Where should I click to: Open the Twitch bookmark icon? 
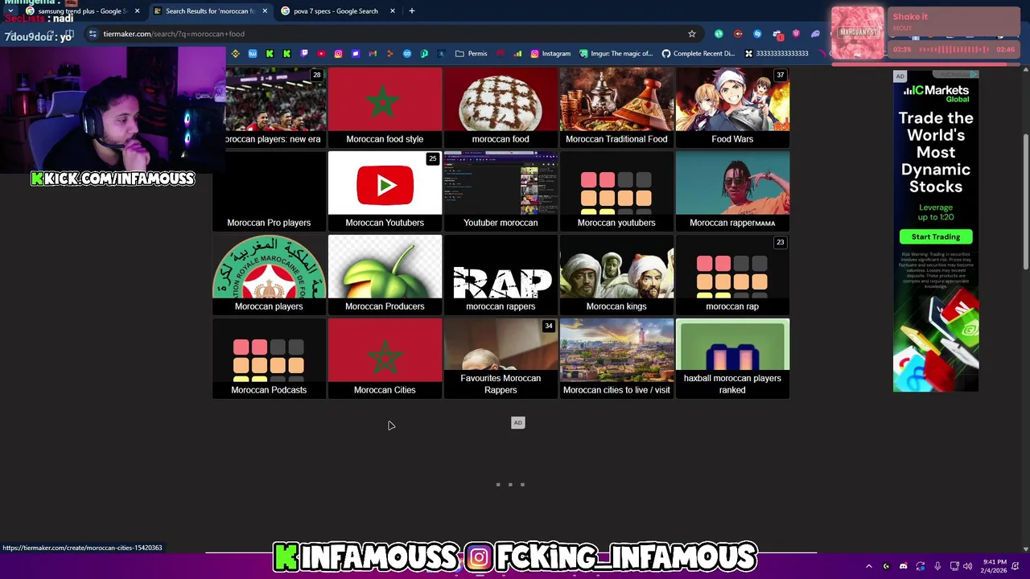[x=304, y=54]
